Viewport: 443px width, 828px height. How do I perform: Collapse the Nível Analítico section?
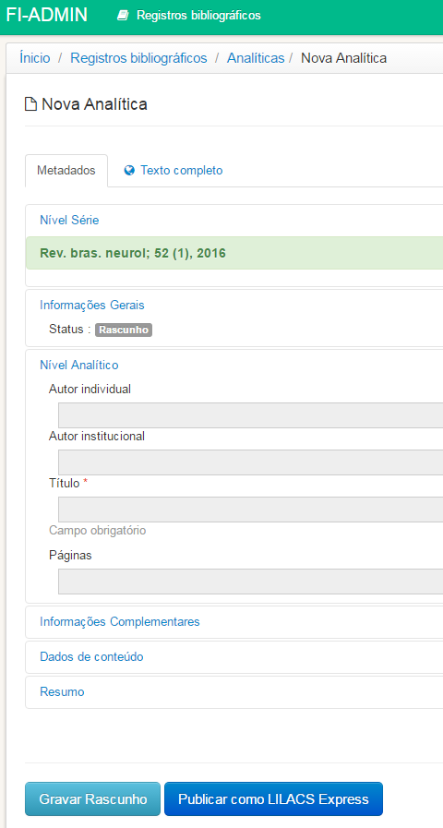pos(79,365)
